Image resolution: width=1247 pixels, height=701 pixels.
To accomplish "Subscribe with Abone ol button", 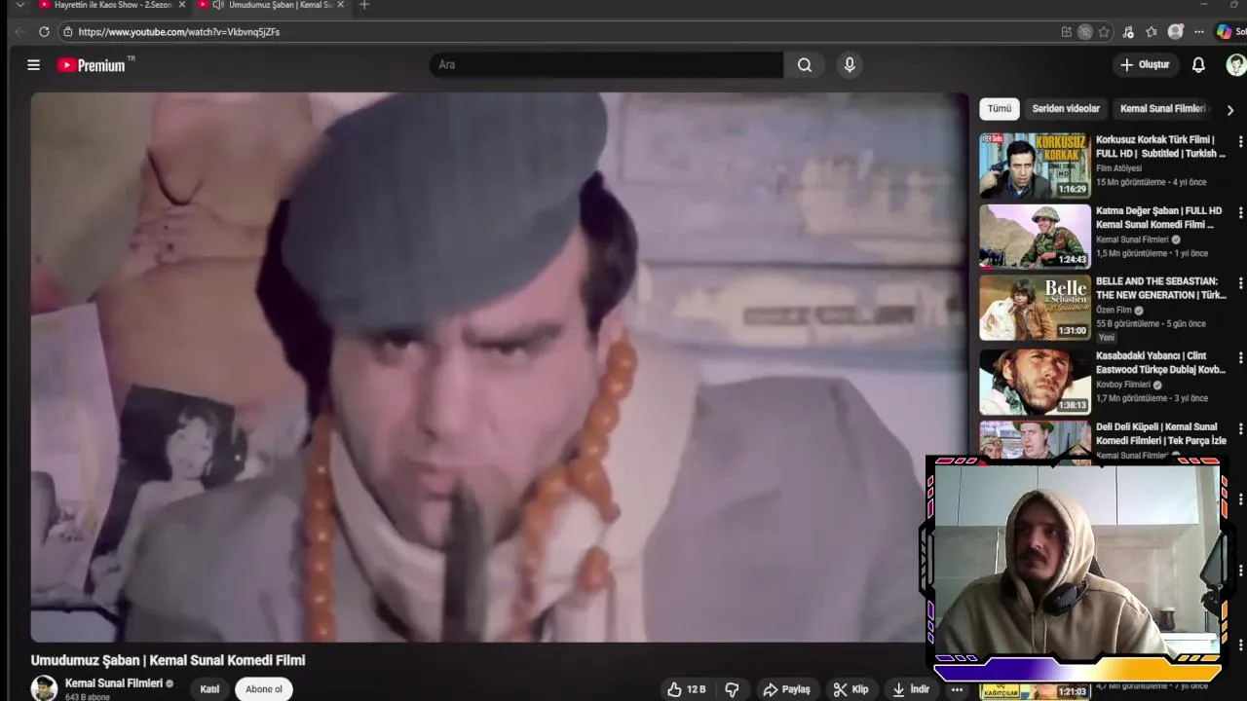I will coord(264,689).
